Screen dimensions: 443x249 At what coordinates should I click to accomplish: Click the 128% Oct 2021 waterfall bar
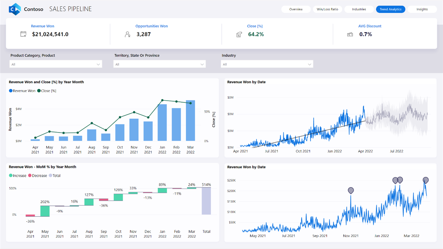point(118,197)
